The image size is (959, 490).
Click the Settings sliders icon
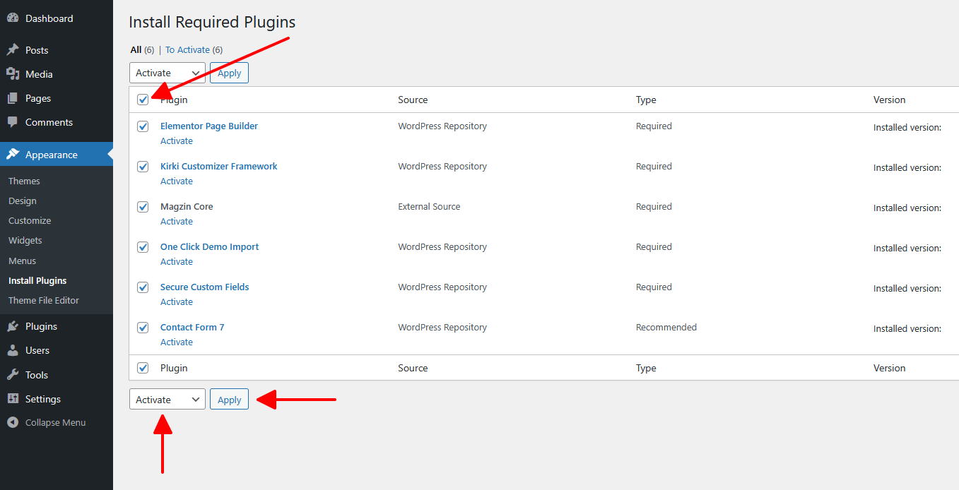click(13, 399)
